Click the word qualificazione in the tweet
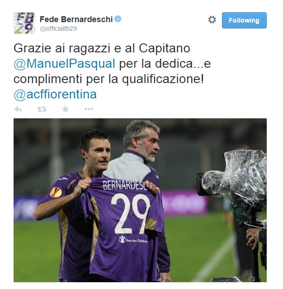Viewport: 283px width, 289px height. click(x=163, y=79)
